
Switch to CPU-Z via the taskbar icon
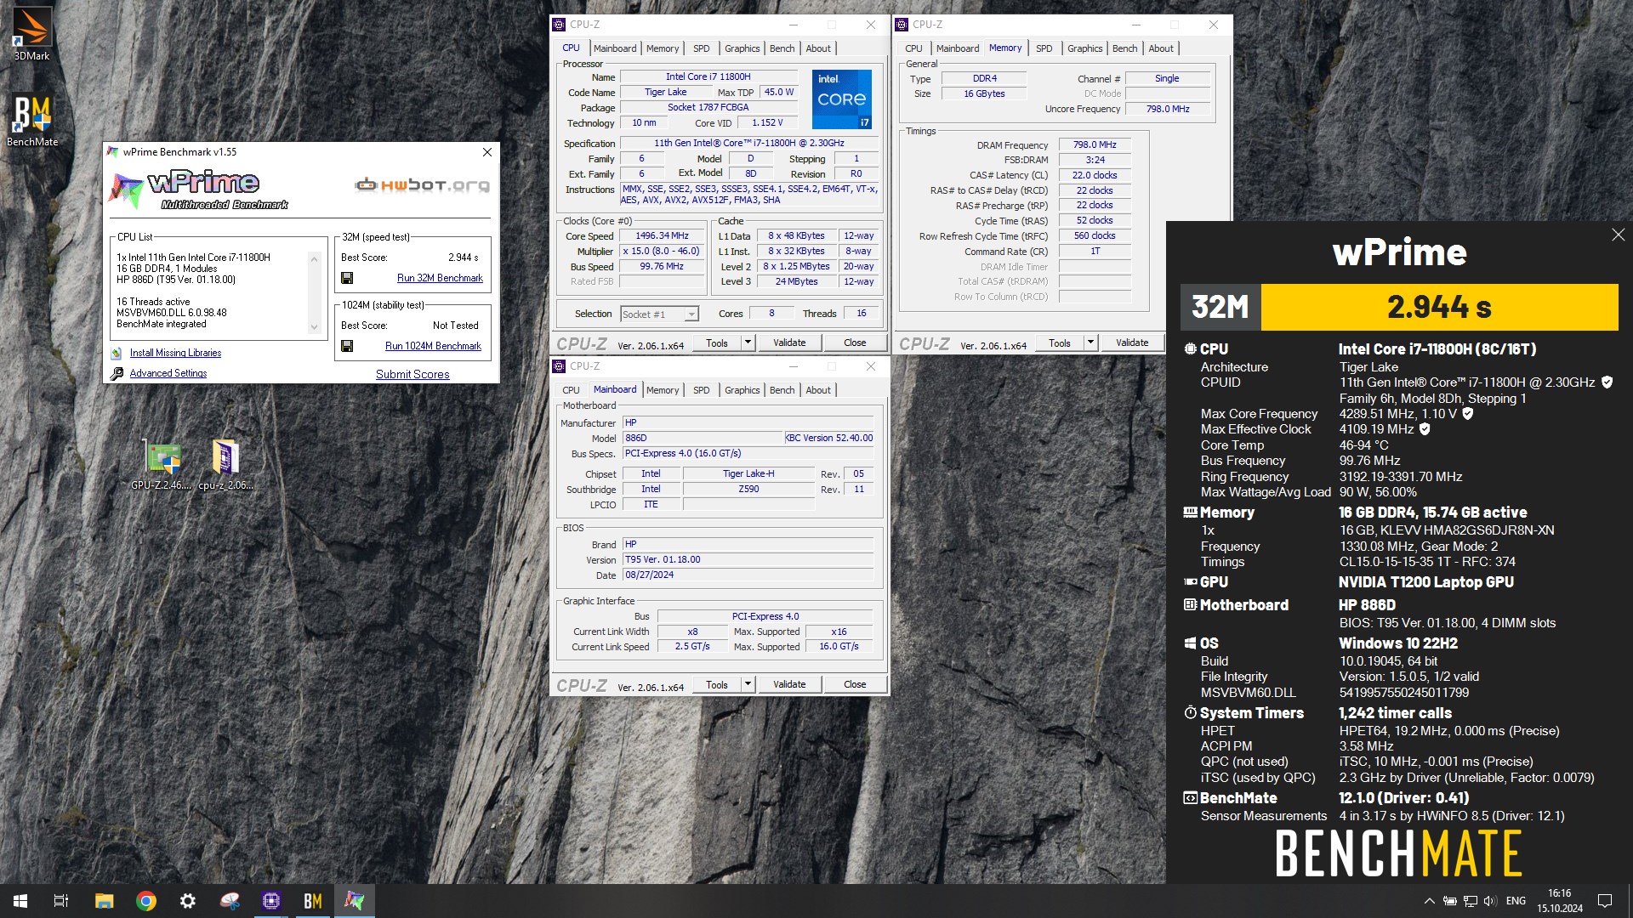(x=271, y=901)
